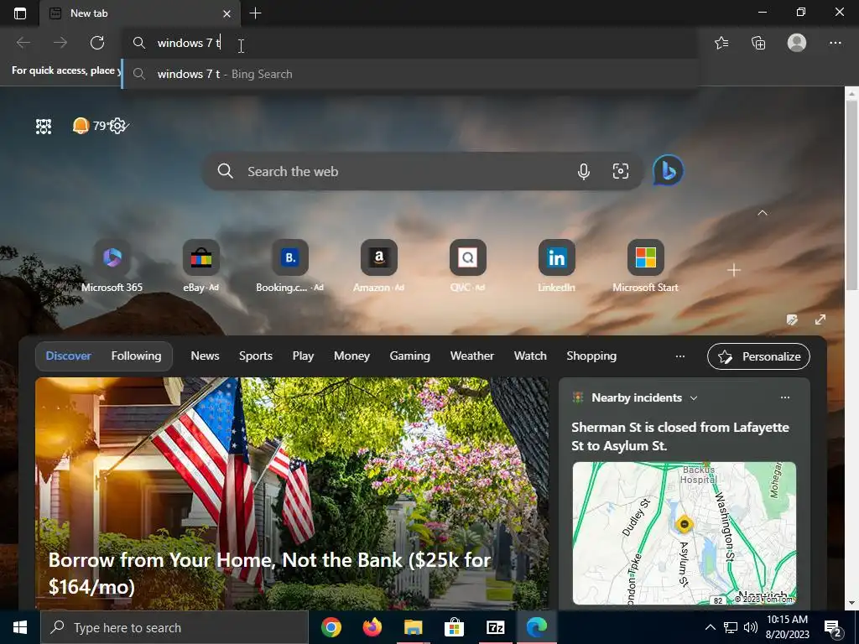Open the Microsoft 365 quick link
Screen dimensions: 859x644
click(112, 267)
